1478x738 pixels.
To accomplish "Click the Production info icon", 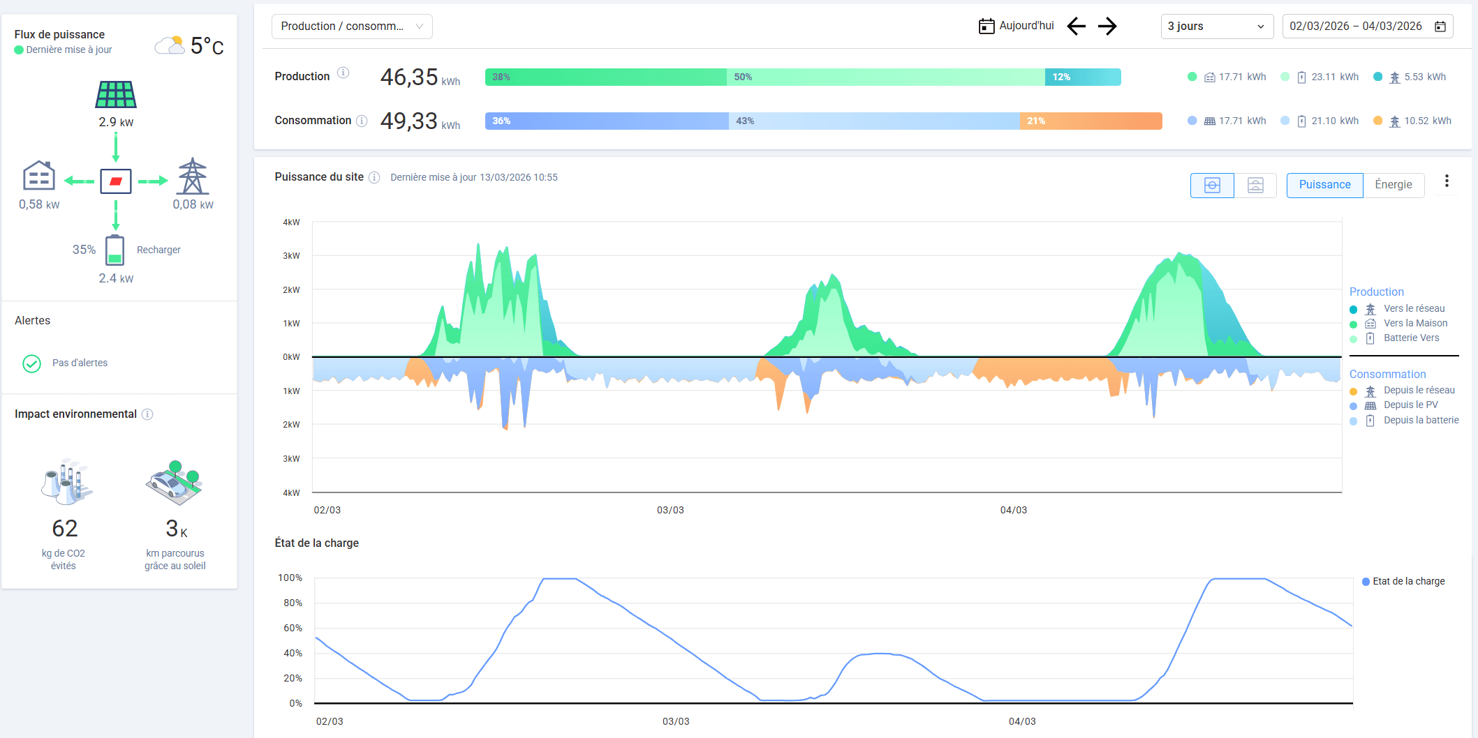I will pos(343,73).
